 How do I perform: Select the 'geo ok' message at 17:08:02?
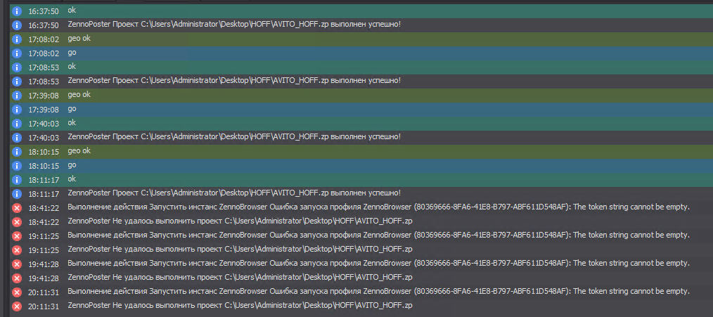click(79, 39)
